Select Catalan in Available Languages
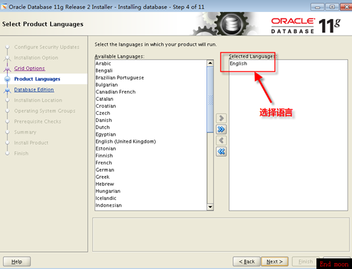This screenshot has height=269, width=352. [x=151, y=99]
